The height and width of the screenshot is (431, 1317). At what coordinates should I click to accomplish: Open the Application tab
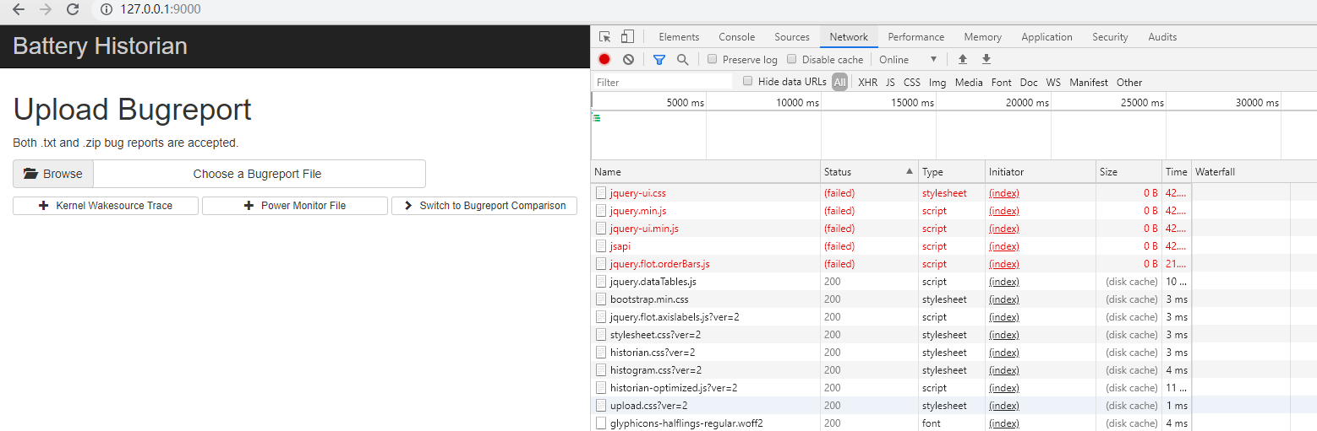pos(1046,37)
